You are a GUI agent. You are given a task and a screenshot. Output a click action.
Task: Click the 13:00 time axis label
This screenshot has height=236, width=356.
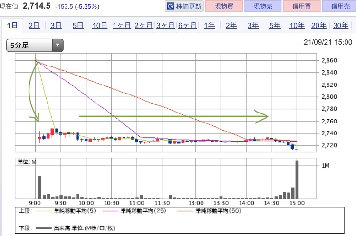(196, 203)
